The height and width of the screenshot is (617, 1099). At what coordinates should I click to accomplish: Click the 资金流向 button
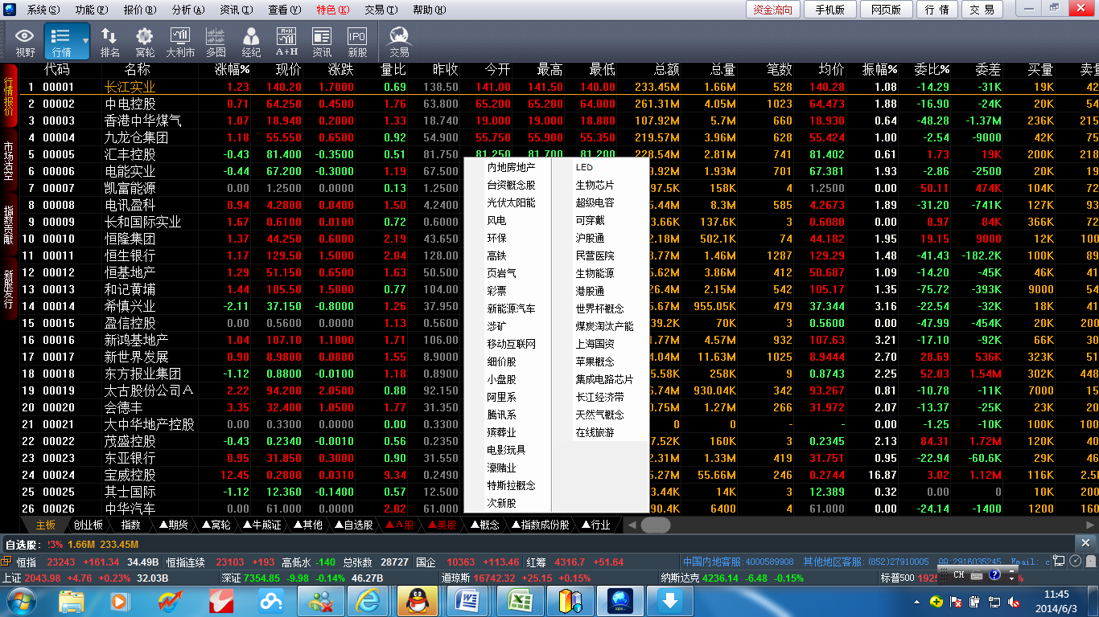pos(772,10)
